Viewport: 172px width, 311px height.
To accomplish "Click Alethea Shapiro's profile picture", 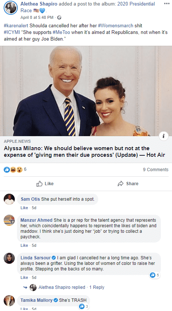I will pyautogui.click(x=10, y=8).
